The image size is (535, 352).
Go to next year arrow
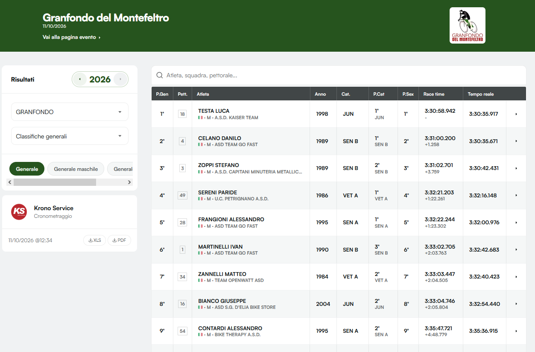coord(120,79)
